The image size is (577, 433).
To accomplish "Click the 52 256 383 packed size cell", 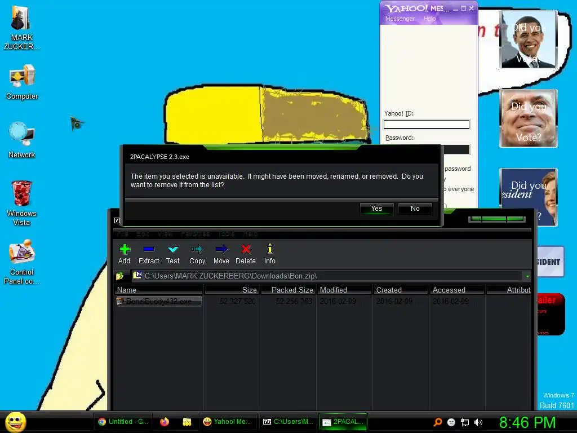I will [294, 301].
